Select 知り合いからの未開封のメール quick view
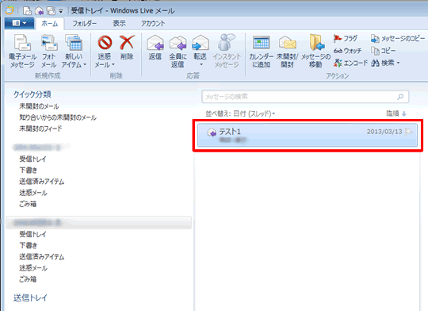Screen dimensions: 428x311 click(x=58, y=117)
